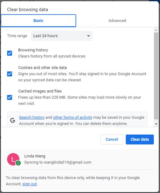The width and height of the screenshot is (160, 193).
Task: Uncheck the Browsing history checkbox
Action: coord(9,53)
